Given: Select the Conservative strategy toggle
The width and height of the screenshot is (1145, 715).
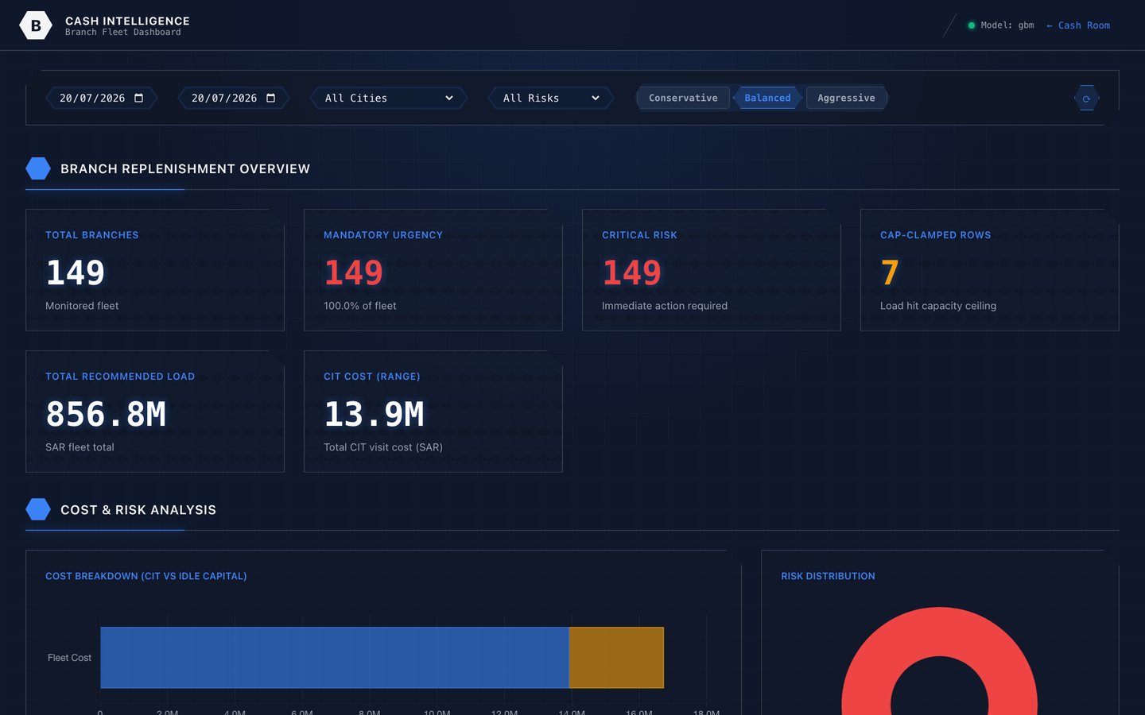Looking at the screenshot, I should pyautogui.click(x=683, y=98).
